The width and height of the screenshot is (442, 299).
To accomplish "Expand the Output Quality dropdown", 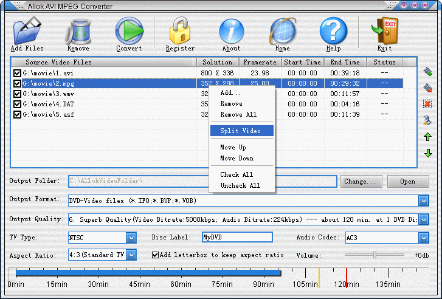I will (423, 219).
